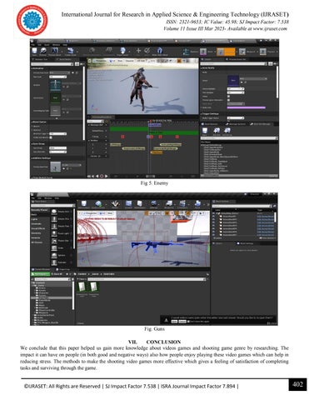
Task: Select the orange highlighted Animation mode button
Action: point(226,52)
